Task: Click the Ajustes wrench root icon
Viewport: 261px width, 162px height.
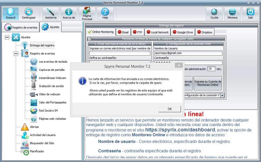Action: point(16,37)
